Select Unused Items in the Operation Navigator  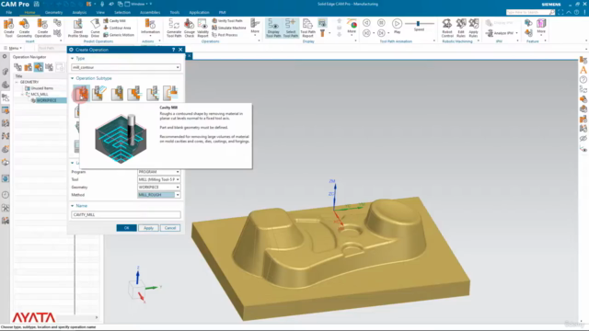(41, 88)
